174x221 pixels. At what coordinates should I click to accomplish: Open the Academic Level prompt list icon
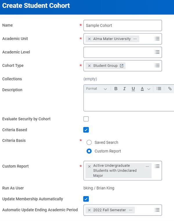[157, 52]
